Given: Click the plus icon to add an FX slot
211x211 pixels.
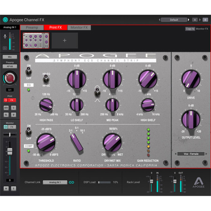Looking at the screenshot, I should (x=65, y=40).
